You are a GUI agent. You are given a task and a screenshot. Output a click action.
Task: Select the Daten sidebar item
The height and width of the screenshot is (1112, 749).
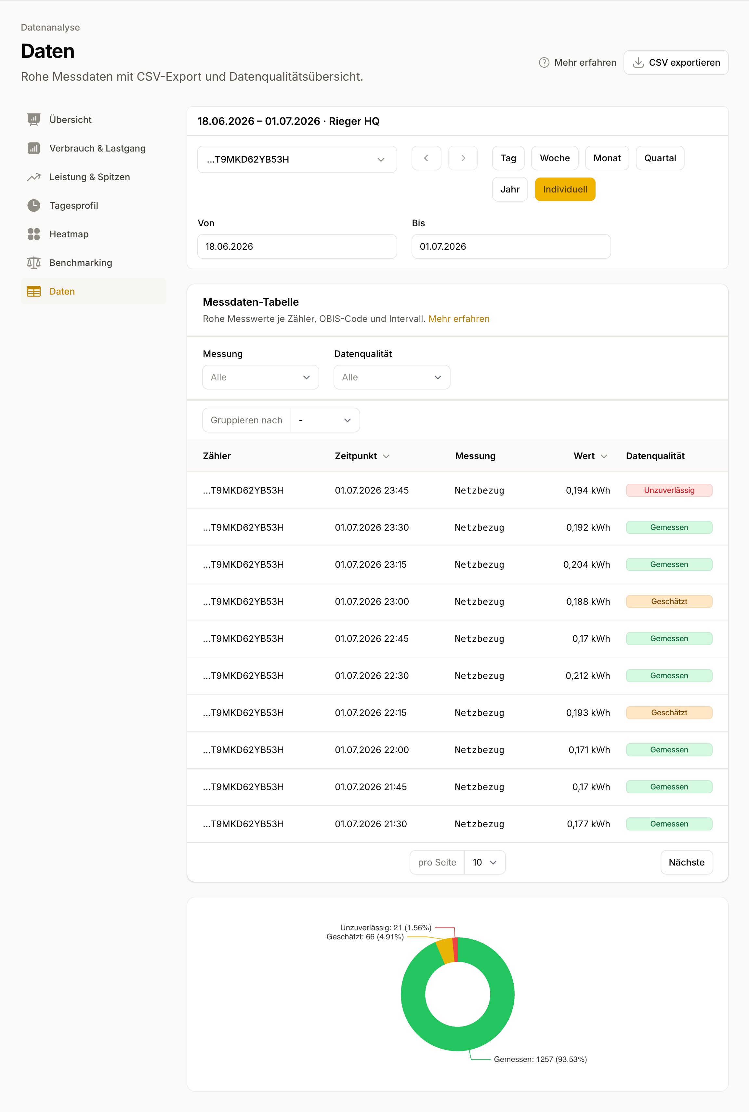pyautogui.click(x=94, y=291)
